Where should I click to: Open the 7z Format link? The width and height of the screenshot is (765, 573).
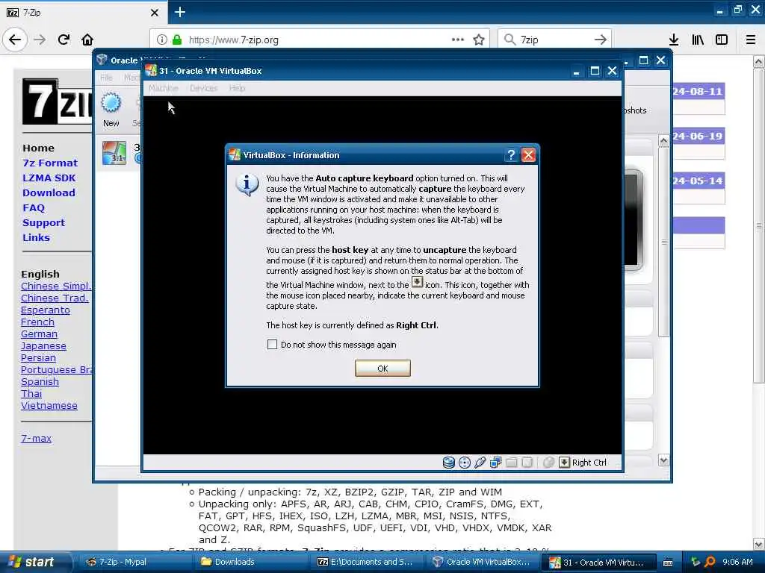50,163
